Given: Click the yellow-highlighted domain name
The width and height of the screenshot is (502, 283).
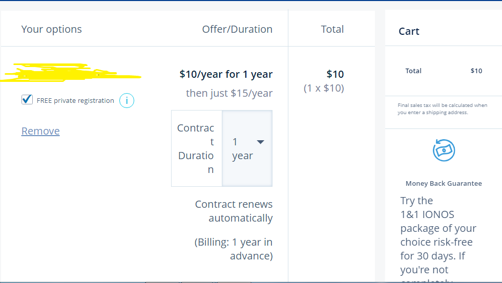Looking at the screenshot, I should point(71,72).
